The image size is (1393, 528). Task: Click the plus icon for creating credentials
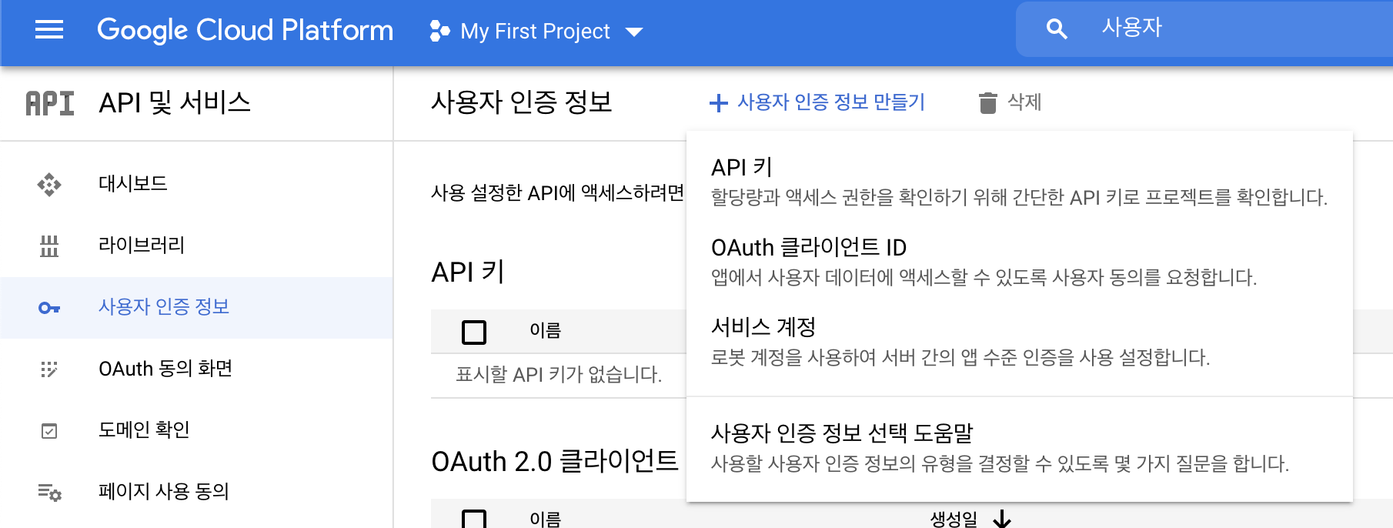(x=718, y=102)
